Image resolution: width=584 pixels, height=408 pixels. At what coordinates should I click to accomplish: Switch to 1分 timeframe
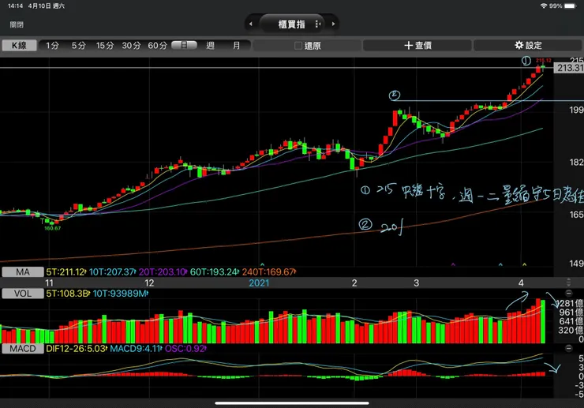point(52,46)
